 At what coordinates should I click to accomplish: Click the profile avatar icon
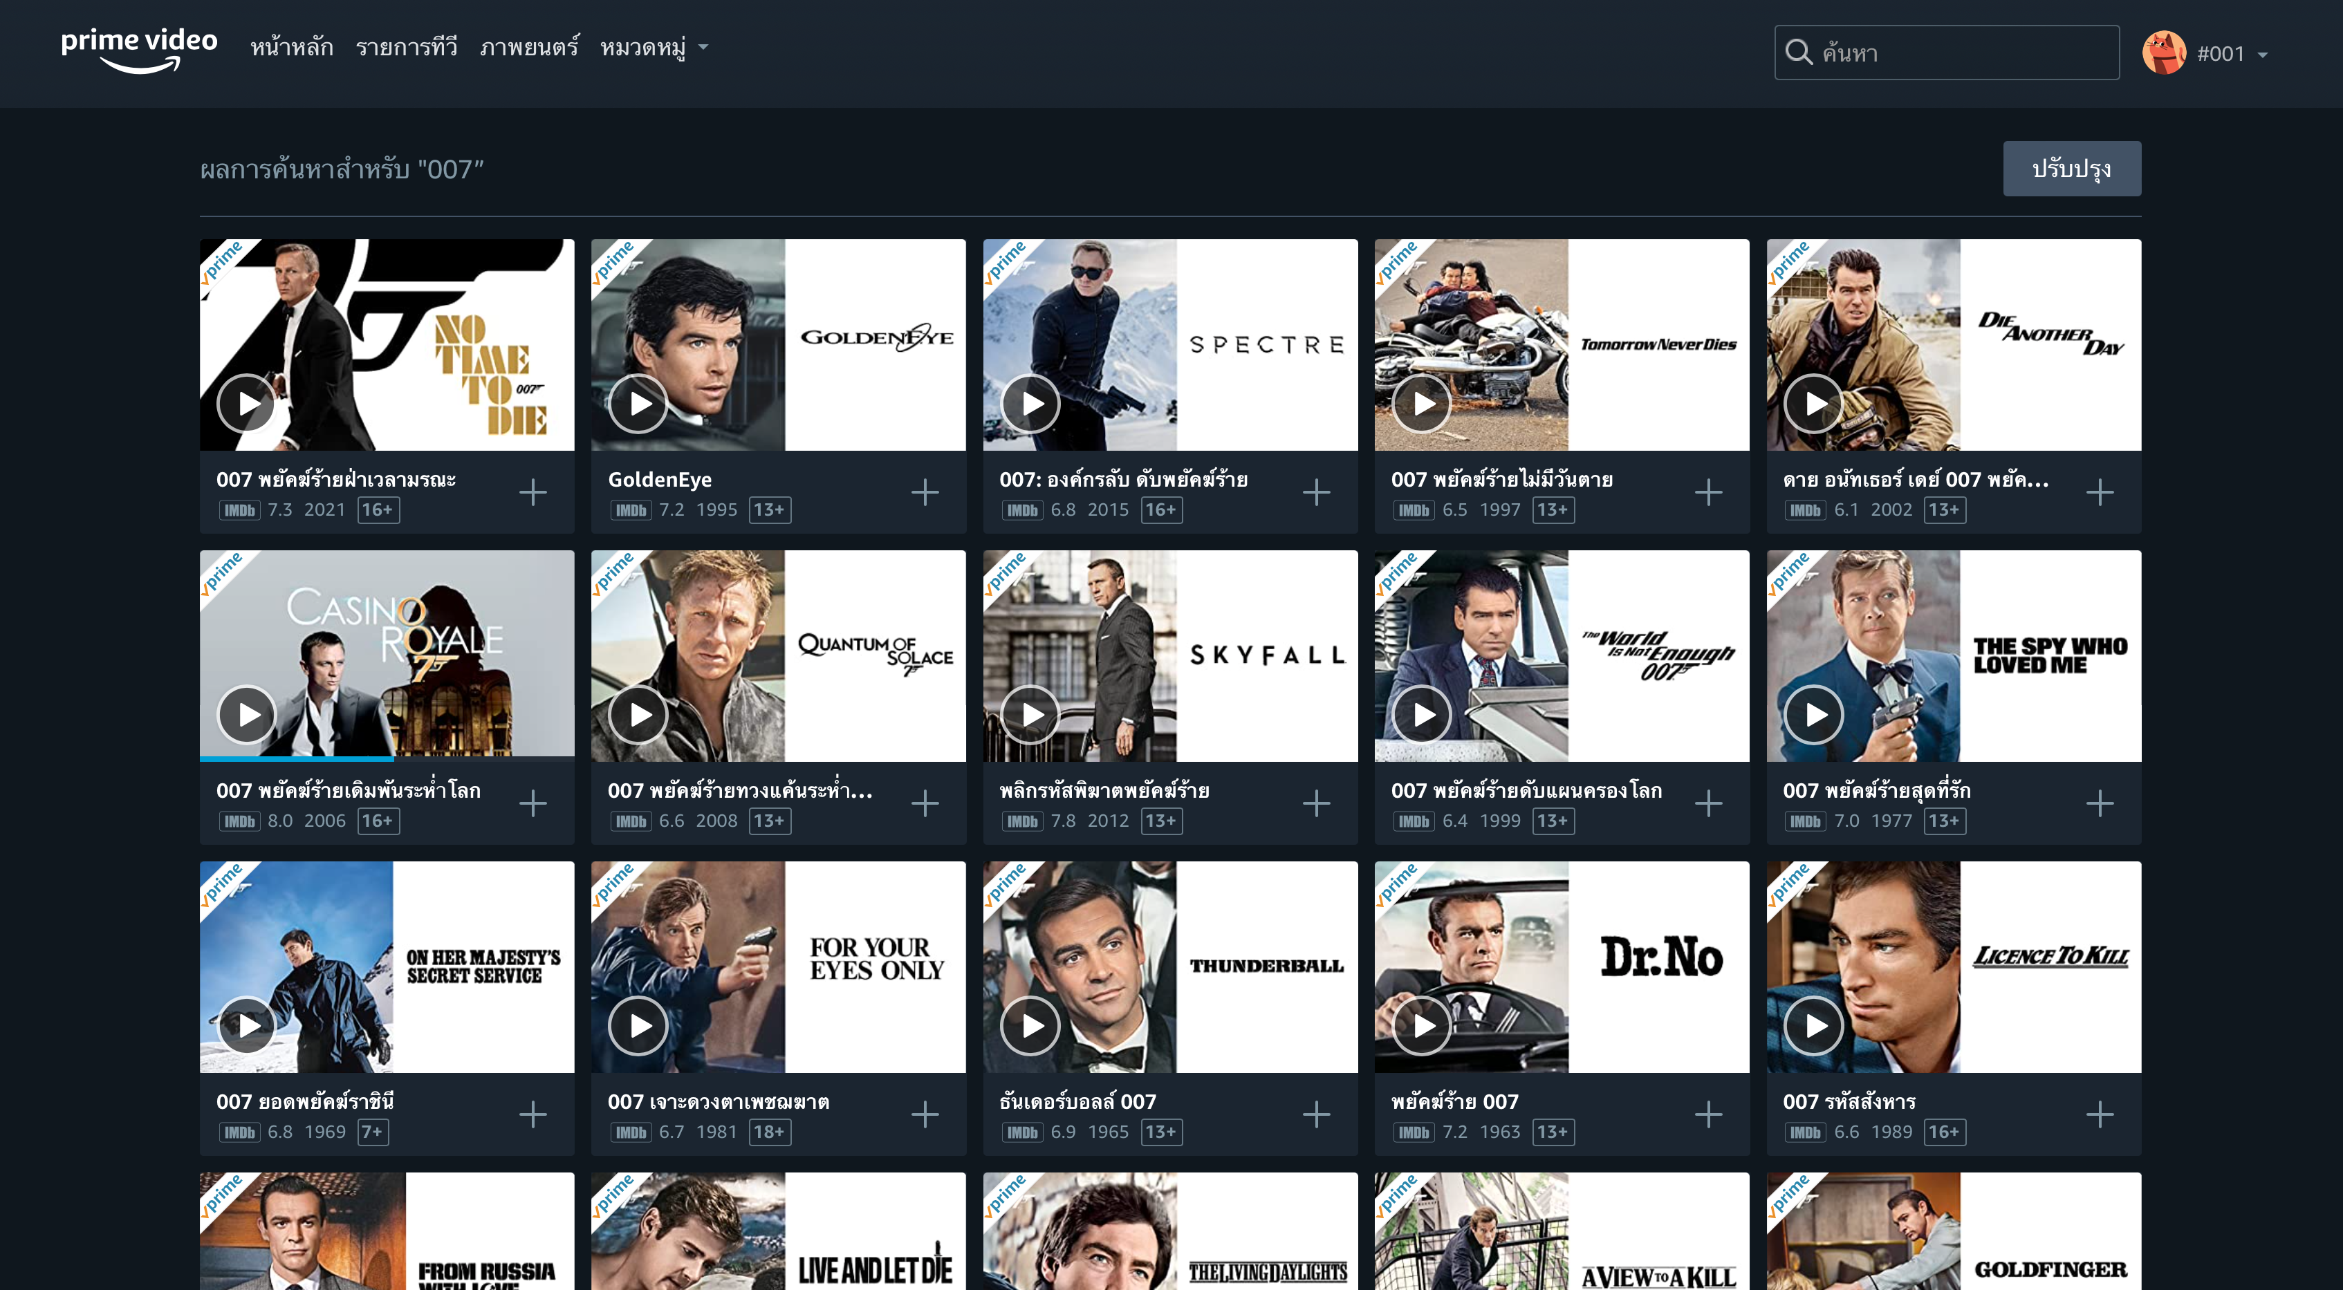coord(2164,53)
